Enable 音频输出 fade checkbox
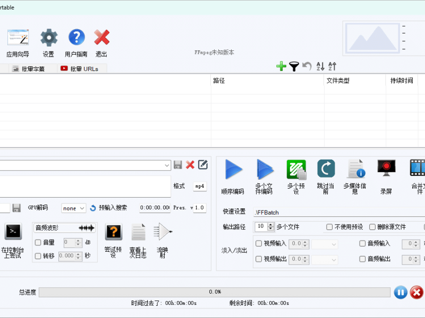The height and width of the screenshot is (318, 425). tap(362, 259)
